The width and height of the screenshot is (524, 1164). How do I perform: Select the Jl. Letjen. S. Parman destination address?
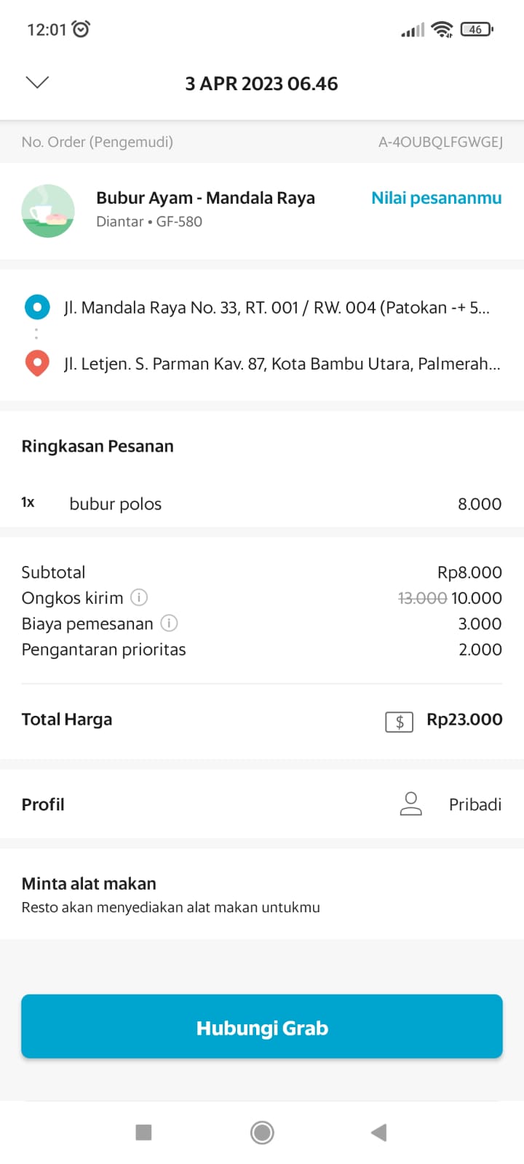click(x=282, y=364)
